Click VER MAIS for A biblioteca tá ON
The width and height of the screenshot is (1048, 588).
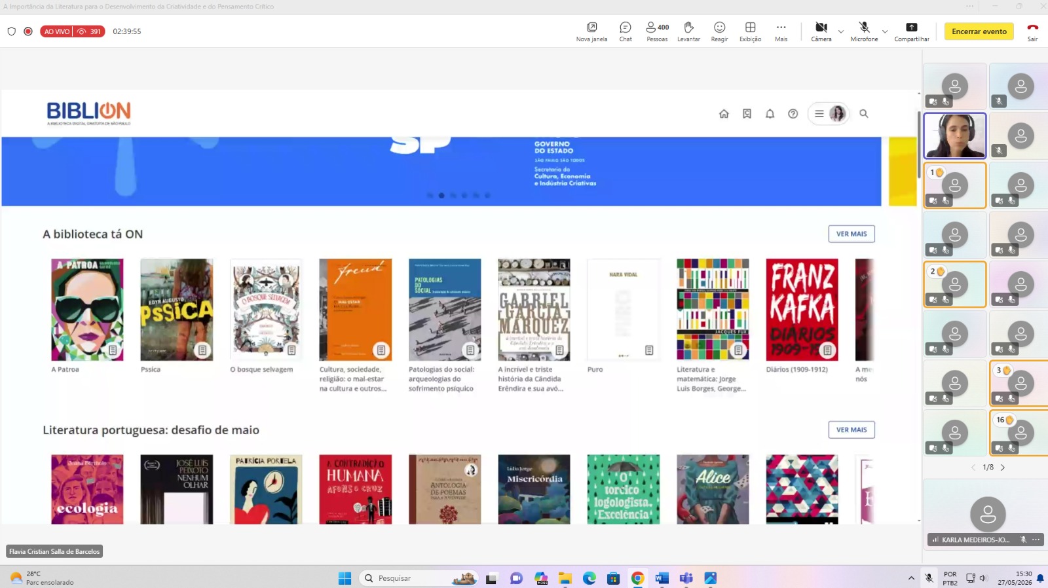851,234
